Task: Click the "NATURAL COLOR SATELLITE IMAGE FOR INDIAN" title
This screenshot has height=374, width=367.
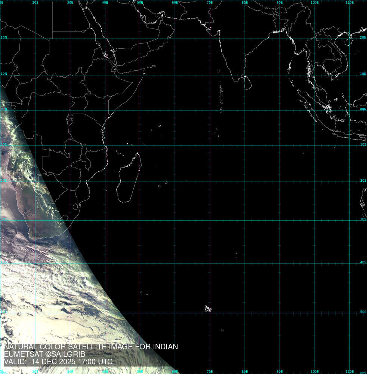Action: 90,347
